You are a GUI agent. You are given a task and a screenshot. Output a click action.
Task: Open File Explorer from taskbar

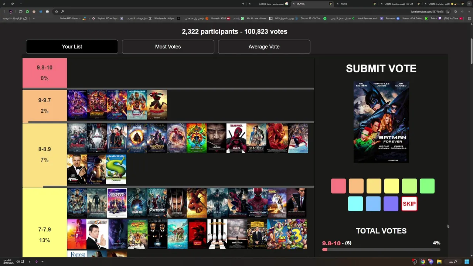tap(439, 262)
